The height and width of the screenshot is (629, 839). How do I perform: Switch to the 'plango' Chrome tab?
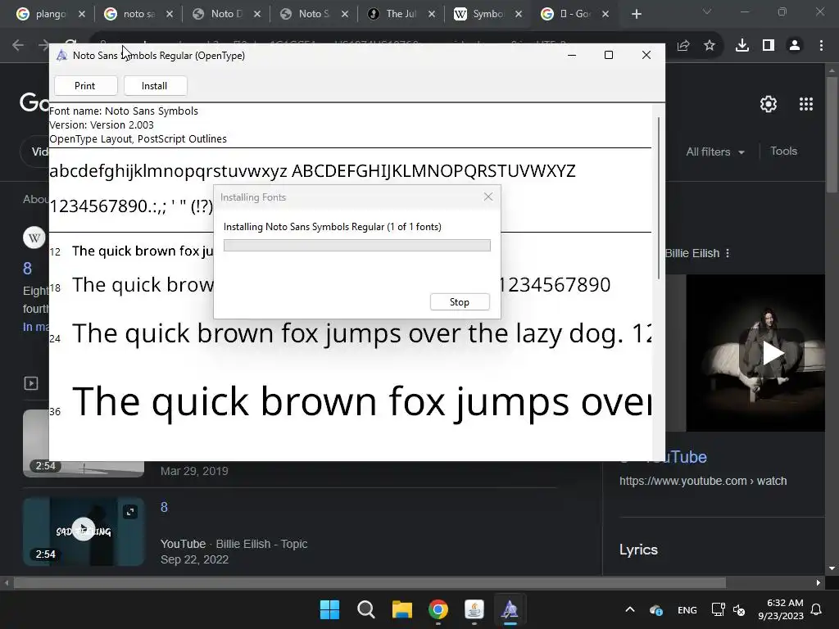(x=50, y=15)
